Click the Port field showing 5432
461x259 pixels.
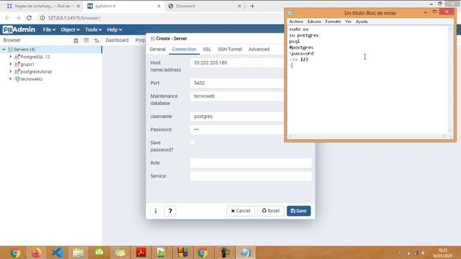click(x=237, y=83)
